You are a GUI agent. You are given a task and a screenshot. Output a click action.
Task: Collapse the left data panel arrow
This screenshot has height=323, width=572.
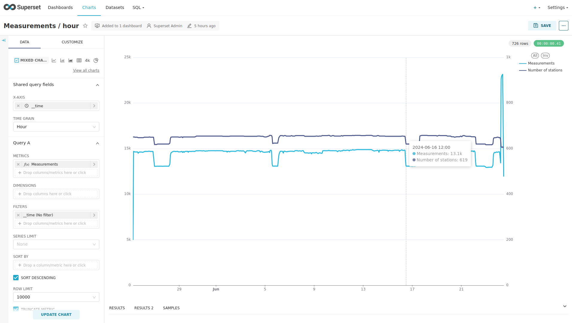point(4,40)
